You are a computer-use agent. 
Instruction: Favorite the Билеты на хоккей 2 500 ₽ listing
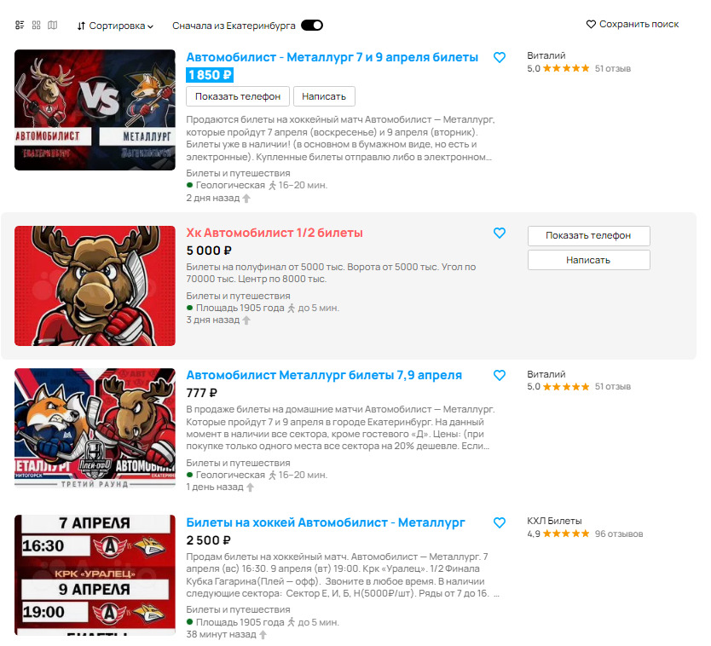click(500, 522)
